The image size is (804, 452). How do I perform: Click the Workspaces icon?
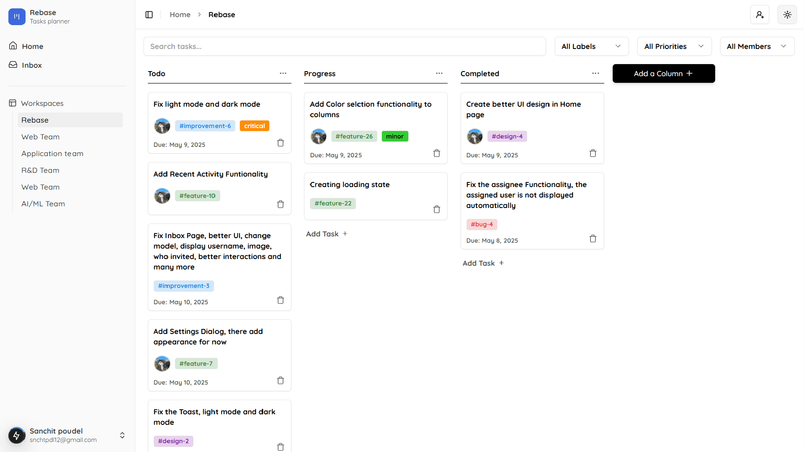(x=13, y=103)
